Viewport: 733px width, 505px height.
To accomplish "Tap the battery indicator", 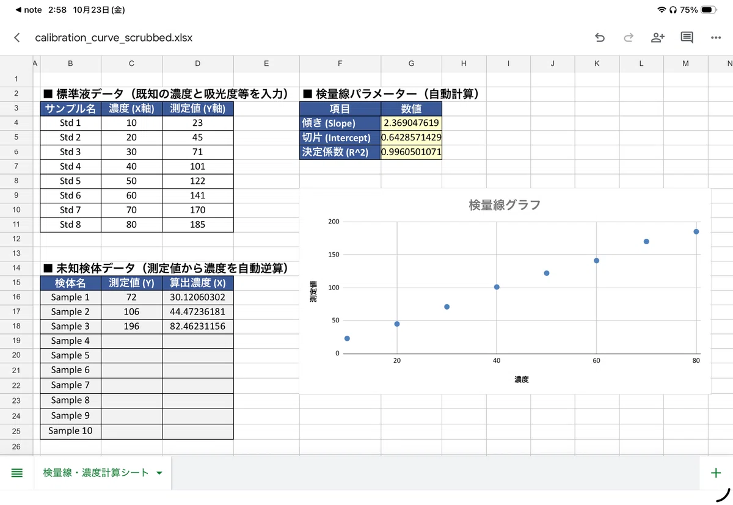I will (x=709, y=10).
